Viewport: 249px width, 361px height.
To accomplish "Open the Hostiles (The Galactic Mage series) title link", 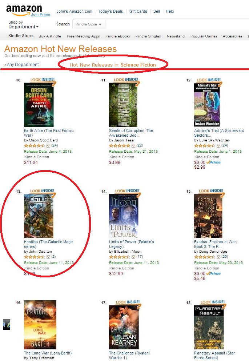I will [48, 244].
